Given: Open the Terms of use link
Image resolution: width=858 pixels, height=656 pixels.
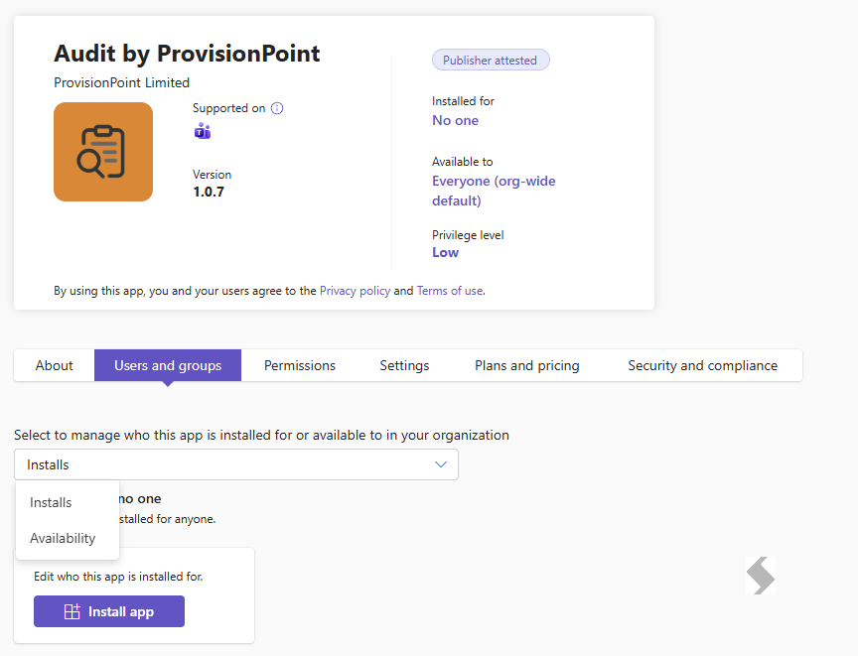Looking at the screenshot, I should coord(450,291).
